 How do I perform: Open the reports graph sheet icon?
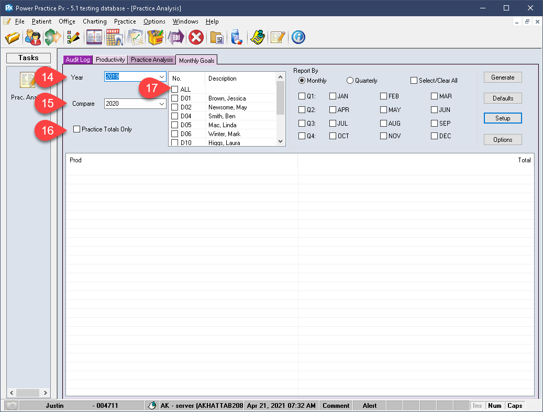[135, 37]
